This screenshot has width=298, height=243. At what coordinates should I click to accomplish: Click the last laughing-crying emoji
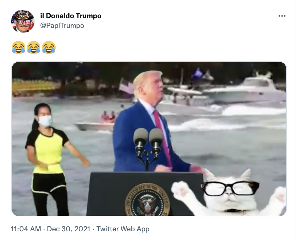pos(49,47)
